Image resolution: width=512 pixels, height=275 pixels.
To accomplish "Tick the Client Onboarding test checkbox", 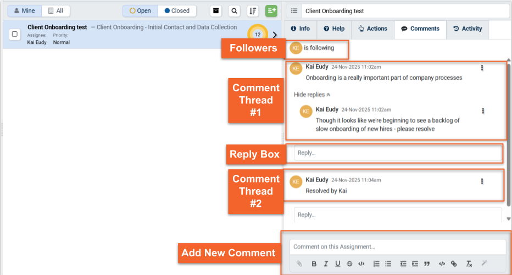I will coord(15,34).
